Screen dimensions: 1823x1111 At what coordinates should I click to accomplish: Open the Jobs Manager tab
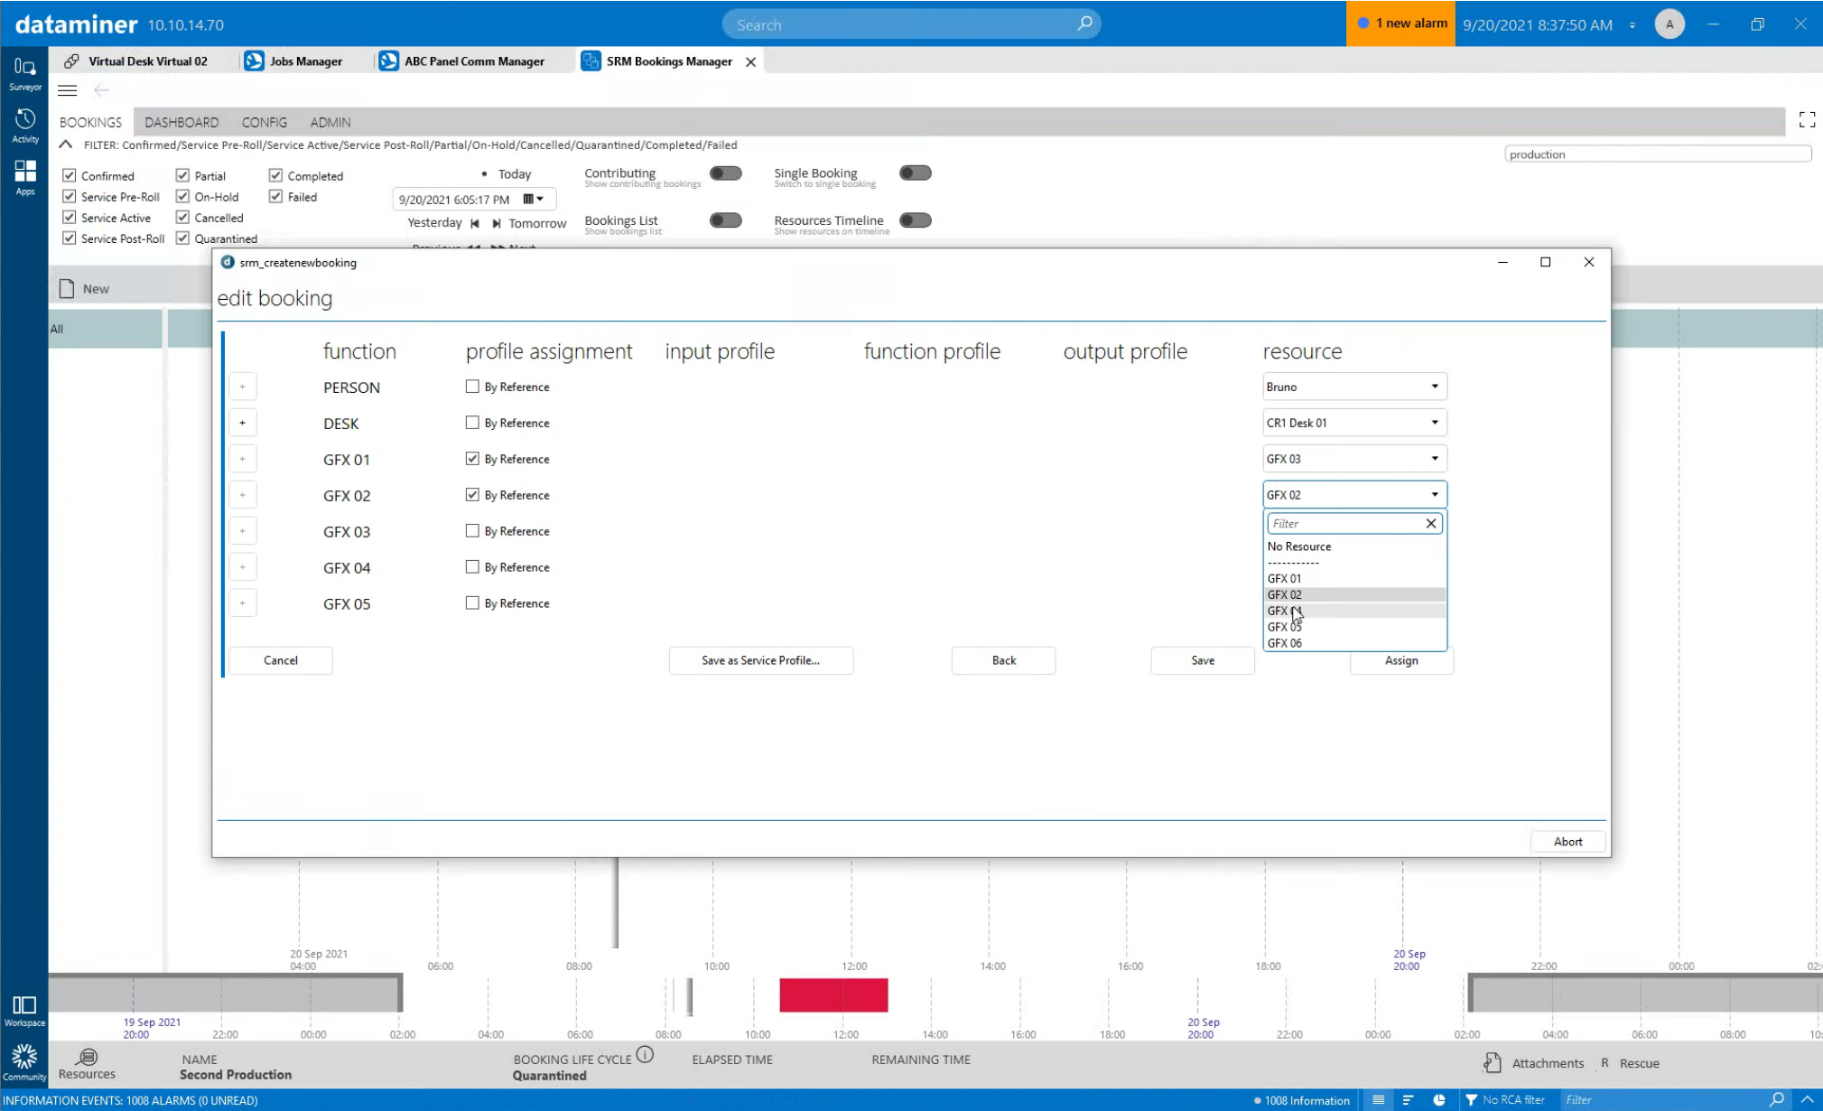pyautogui.click(x=294, y=61)
